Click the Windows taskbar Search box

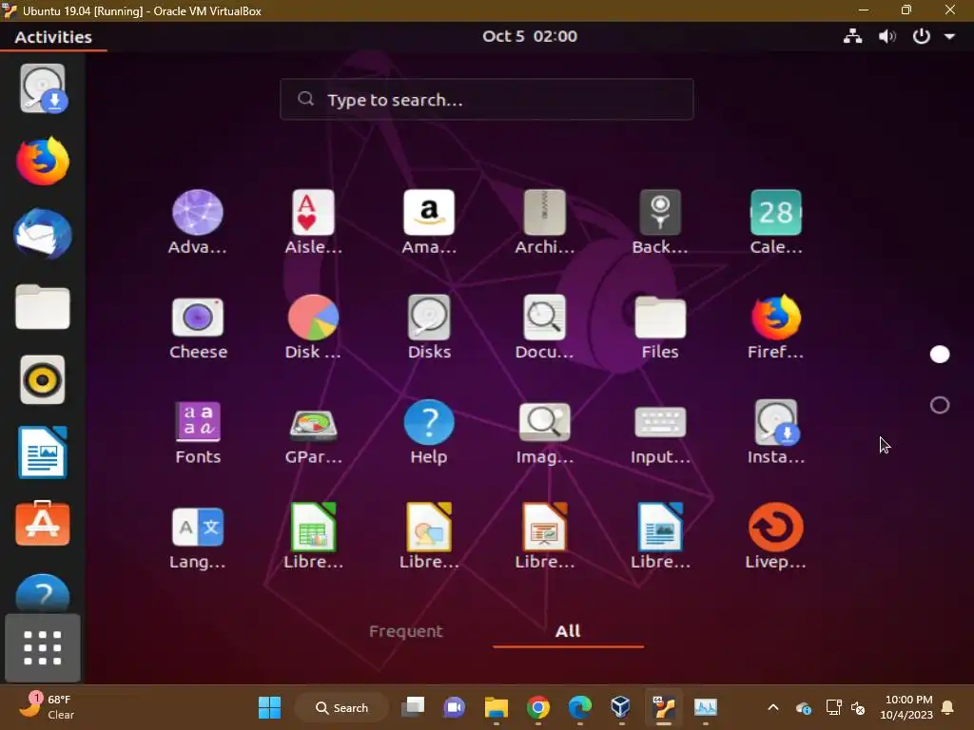[x=341, y=707]
